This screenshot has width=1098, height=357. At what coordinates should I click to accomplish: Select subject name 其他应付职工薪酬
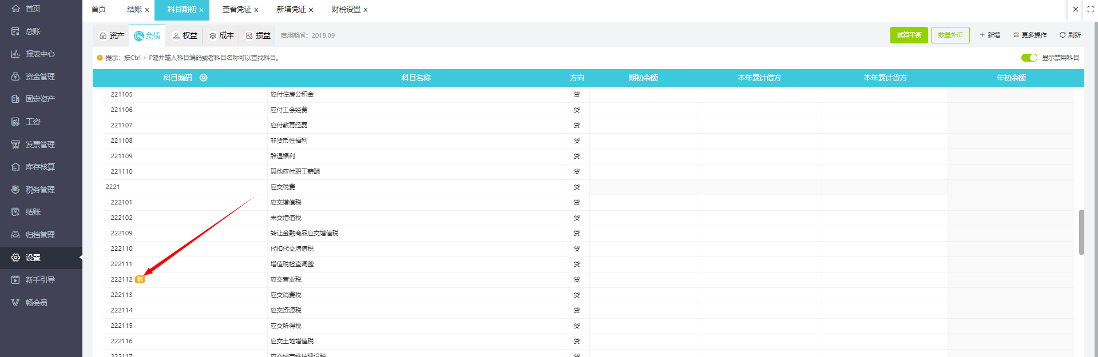tap(295, 171)
